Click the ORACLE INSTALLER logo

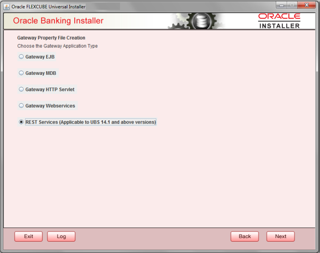click(279, 21)
